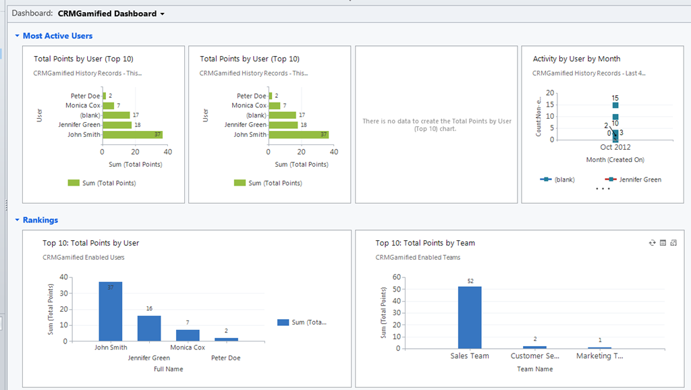
Task: Click the 'Sales Team' axis label
Action: click(x=470, y=356)
